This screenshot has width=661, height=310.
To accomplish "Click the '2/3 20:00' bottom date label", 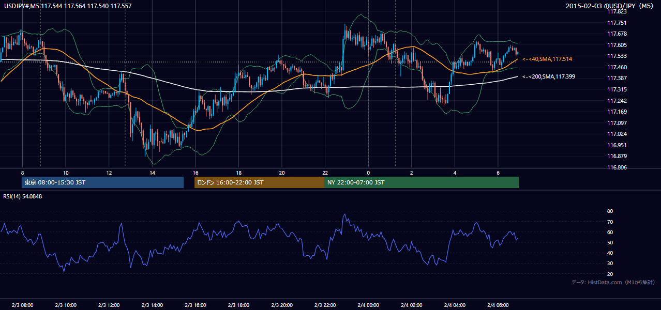I will [282, 305].
